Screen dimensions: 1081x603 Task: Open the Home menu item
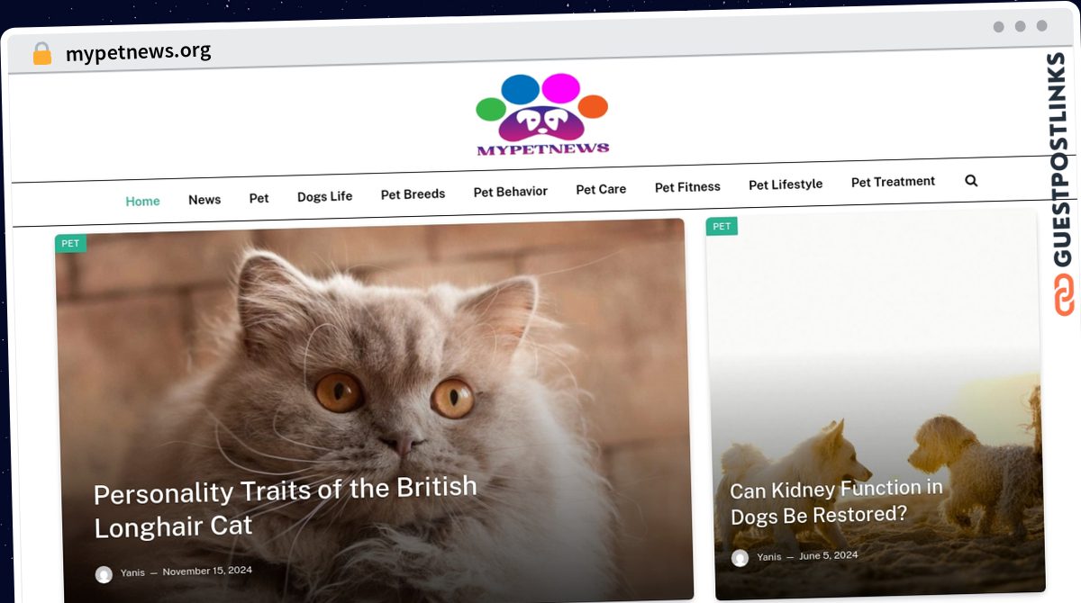[142, 201]
